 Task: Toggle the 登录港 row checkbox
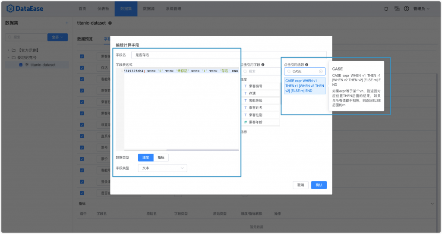[x=82, y=182]
